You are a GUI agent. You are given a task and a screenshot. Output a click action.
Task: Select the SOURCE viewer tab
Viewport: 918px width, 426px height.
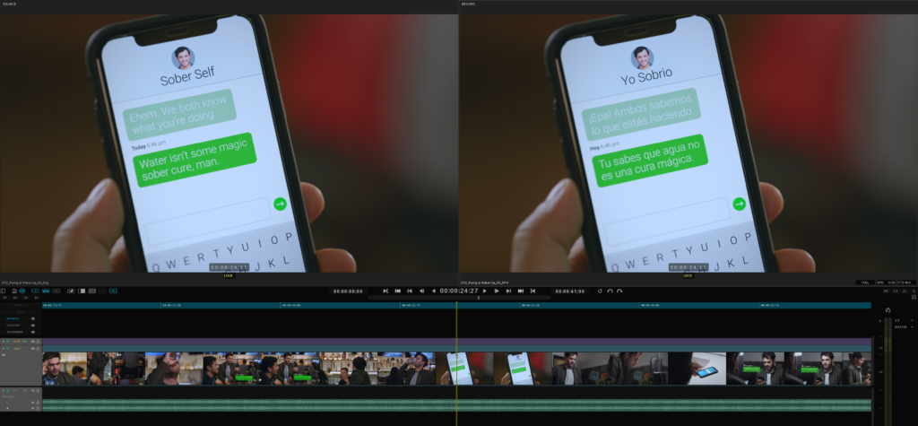[9, 4]
